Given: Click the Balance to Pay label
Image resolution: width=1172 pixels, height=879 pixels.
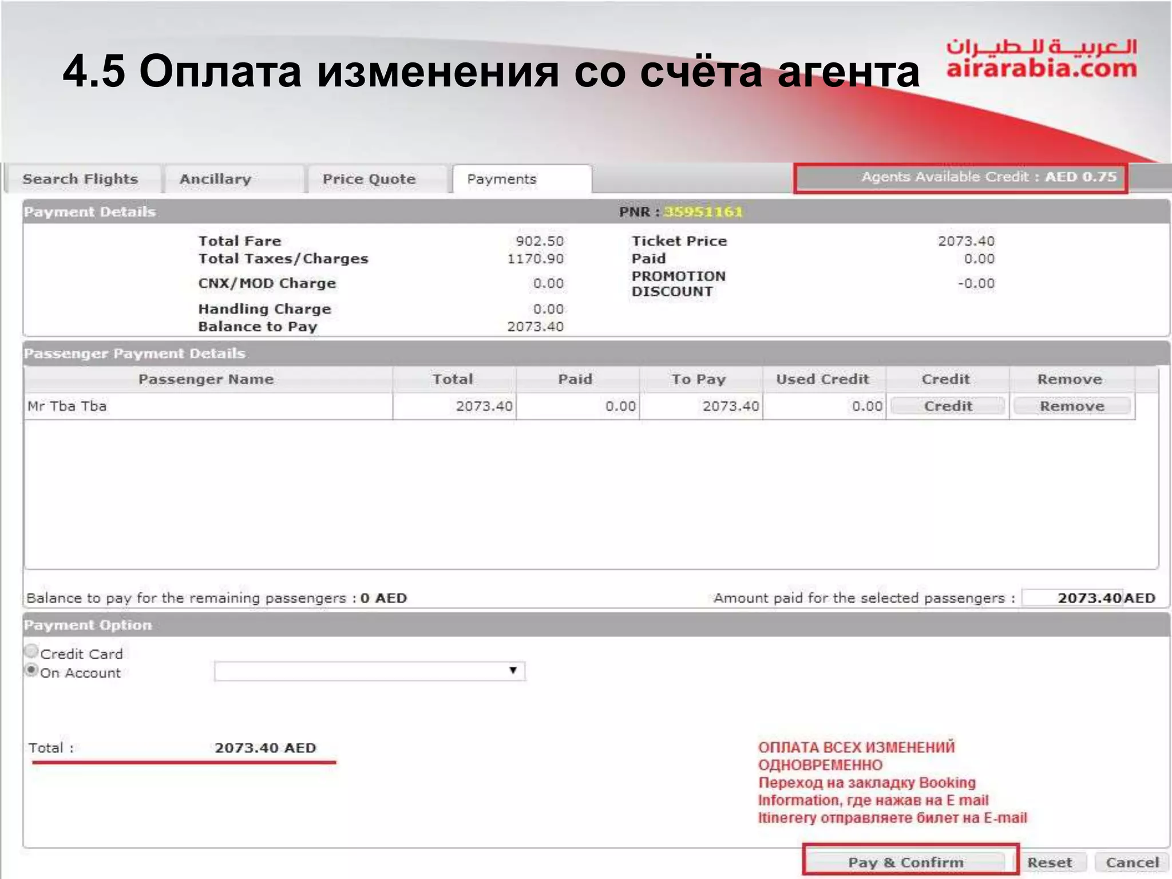Looking at the screenshot, I should tap(258, 327).
